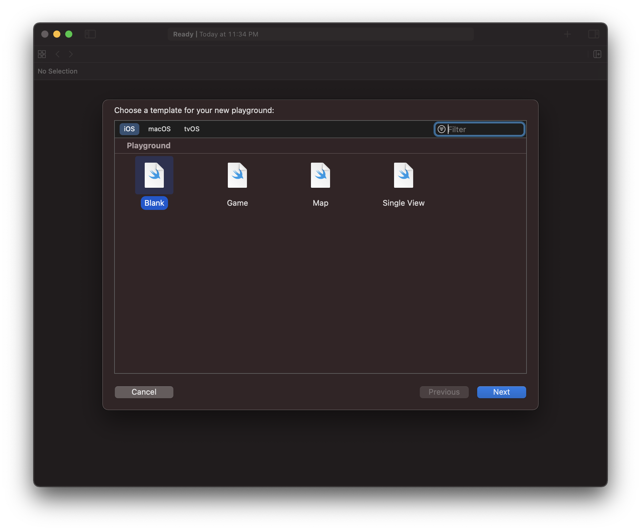The height and width of the screenshot is (531, 641).
Task: Switch to the tvOS tab
Action: click(x=192, y=129)
